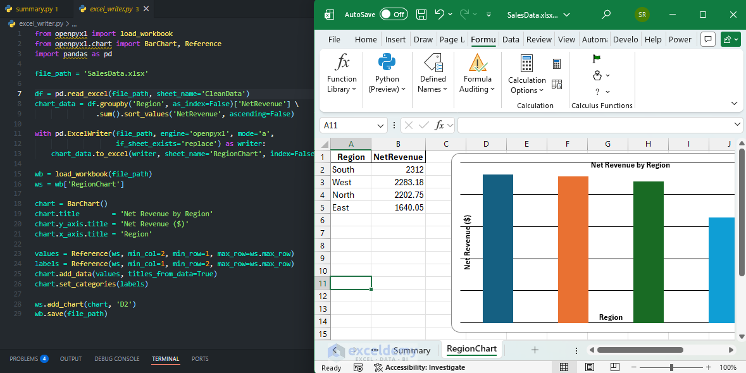Screen dimensions: 746x373
Task: Switch to the Summary sheet tab
Action: click(411, 350)
